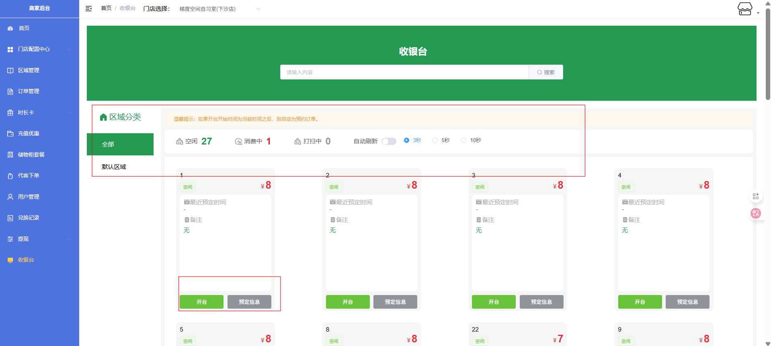Screen dimensions: 771x346
Task: Click the 门店配置中心 grid icon
Action: (10, 49)
